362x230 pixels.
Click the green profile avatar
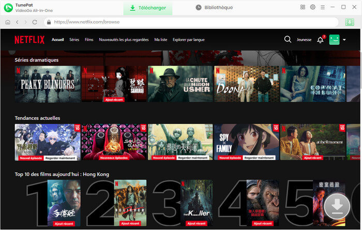[334, 40]
